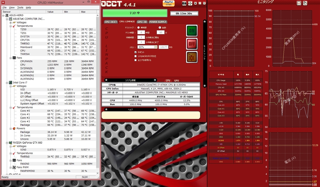Open HWMonitor Tools menu
The width and height of the screenshot is (320, 187).
(x=20, y=7)
